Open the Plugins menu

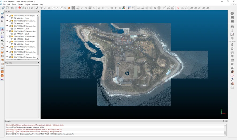click(27, 4)
